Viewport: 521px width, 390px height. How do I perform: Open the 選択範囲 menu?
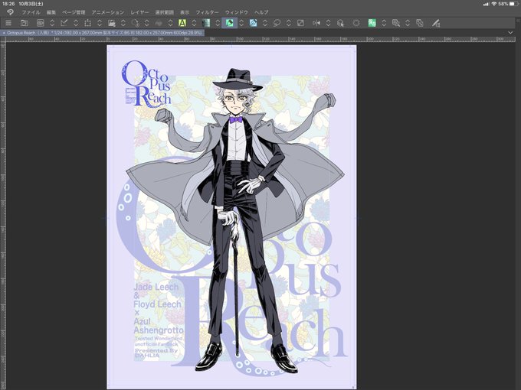[165, 12]
